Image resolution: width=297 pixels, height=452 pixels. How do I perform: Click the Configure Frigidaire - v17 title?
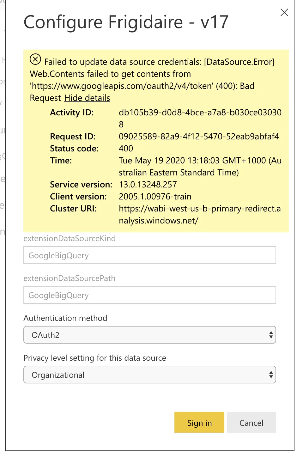[126, 22]
